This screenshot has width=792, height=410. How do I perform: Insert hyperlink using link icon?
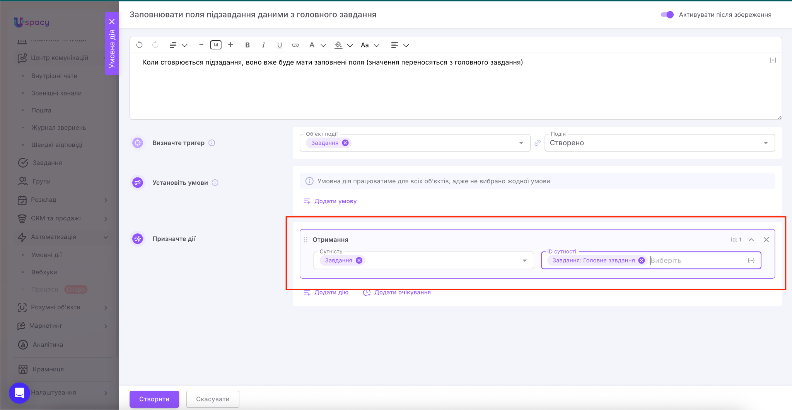pos(295,45)
